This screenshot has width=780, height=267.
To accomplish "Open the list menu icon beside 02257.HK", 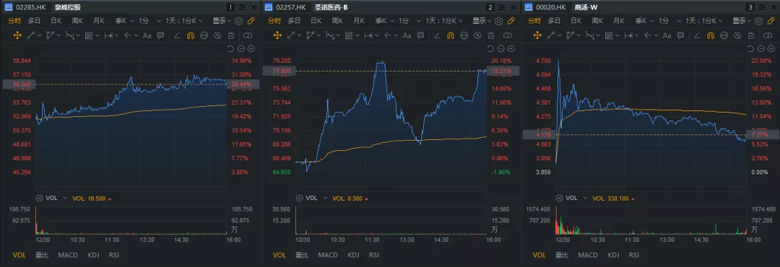I will (268, 7).
